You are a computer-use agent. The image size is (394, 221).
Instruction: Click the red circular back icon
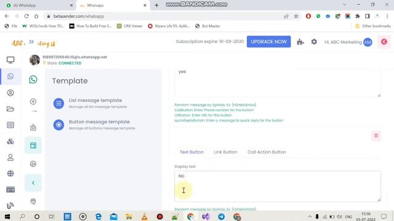click(384, 42)
